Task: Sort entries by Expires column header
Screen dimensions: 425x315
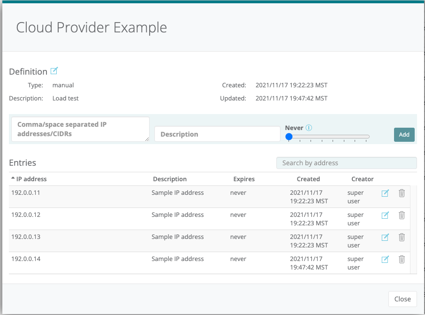Action: click(244, 179)
